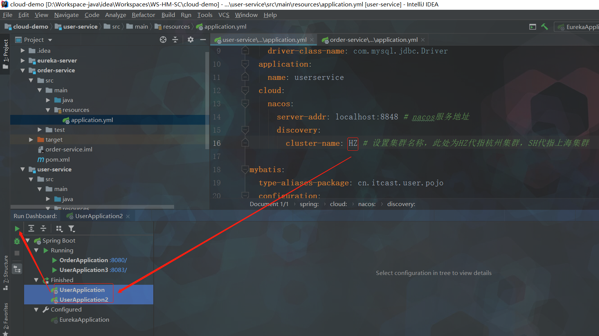Select UserApplication3 in the Running group
Viewport: 599px width, 336px height.
pos(84,270)
